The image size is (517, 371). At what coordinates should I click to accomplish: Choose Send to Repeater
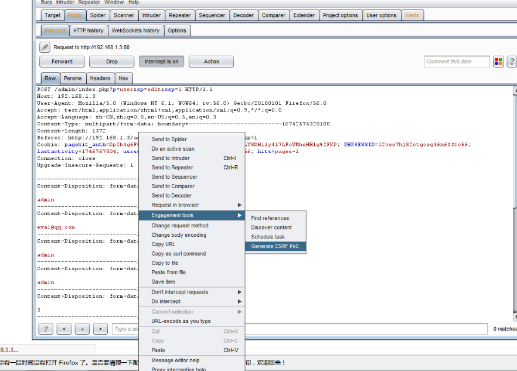click(x=192, y=167)
